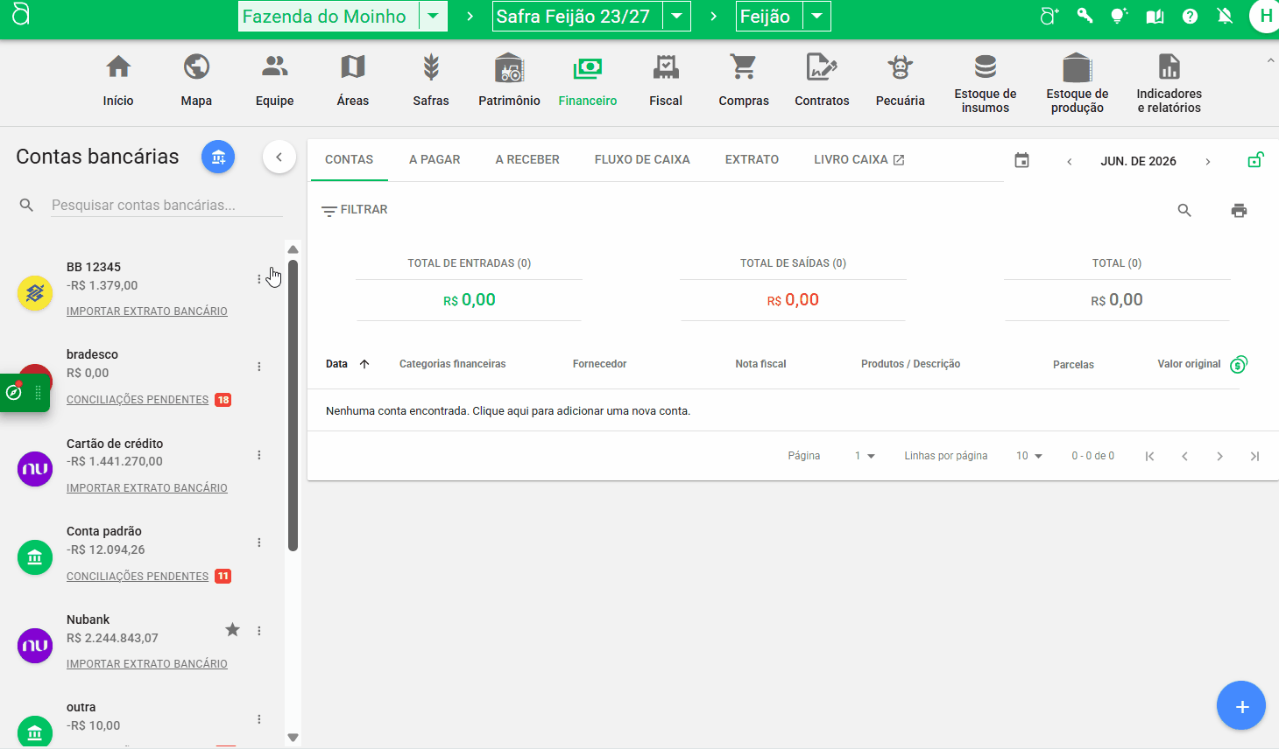Click the add bank account icon button
Image resolution: width=1279 pixels, height=749 pixels.
pyautogui.click(x=218, y=157)
